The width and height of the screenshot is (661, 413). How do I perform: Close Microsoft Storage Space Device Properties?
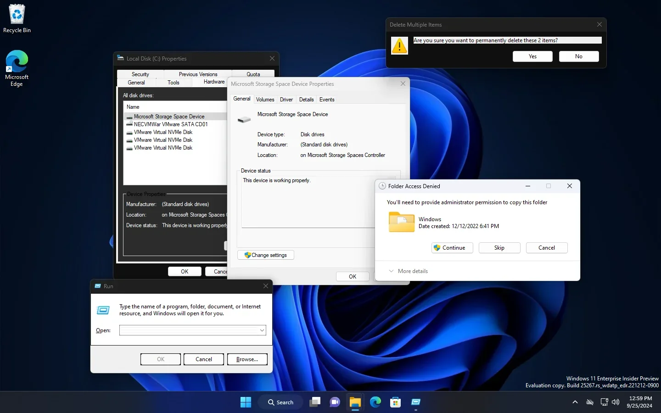pos(403,84)
